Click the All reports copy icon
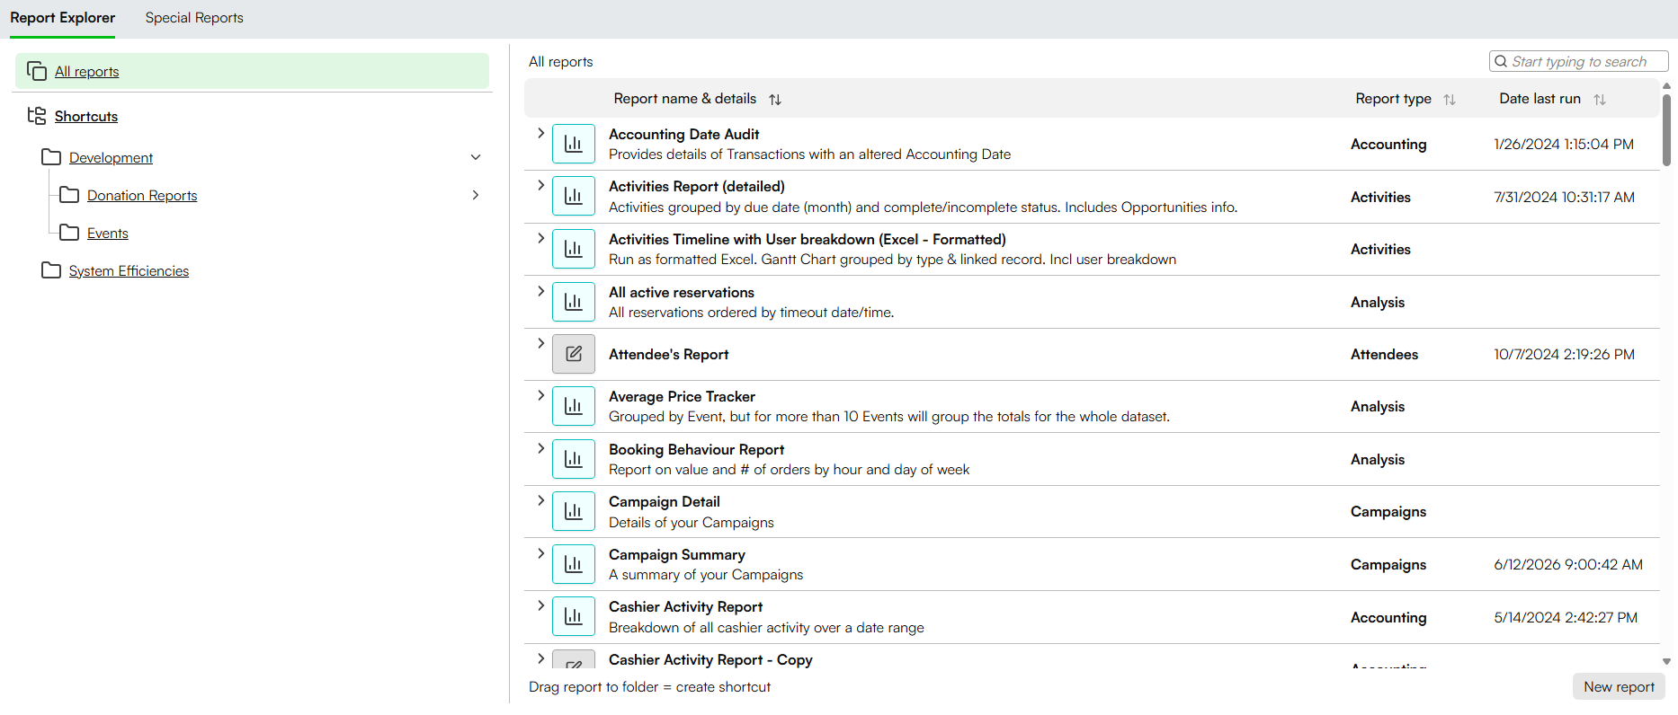 click(37, 71)
